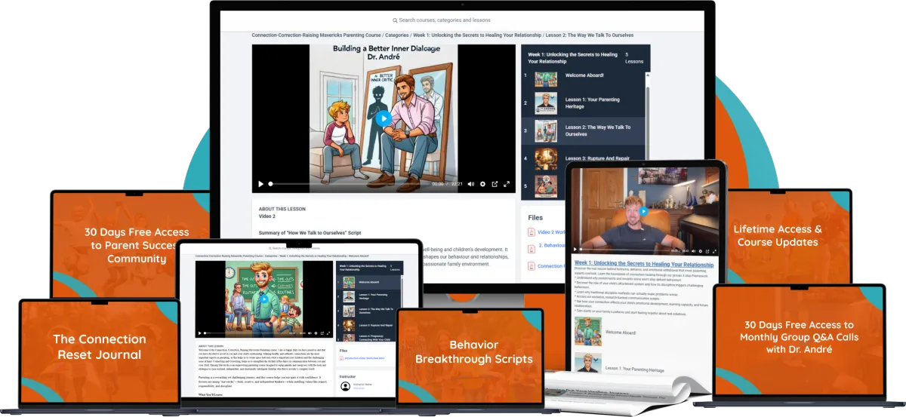Screen dimensions: 906x417
Task: Enter fullscreen on the monitor video
Action: 507,184
